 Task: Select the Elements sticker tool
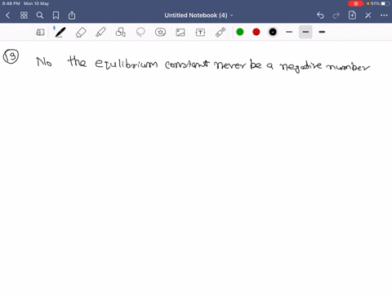pos(160,32)
